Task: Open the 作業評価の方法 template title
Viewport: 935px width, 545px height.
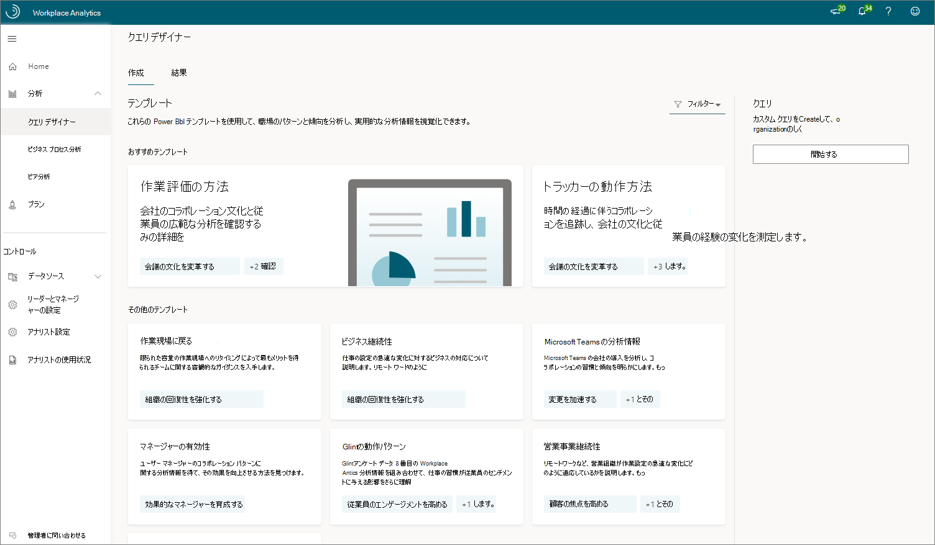Action: coord(185,186)
